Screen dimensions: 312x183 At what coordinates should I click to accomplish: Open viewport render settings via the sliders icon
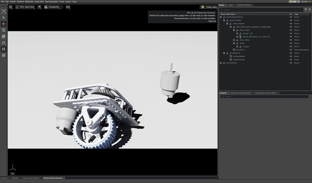[10, 7]
